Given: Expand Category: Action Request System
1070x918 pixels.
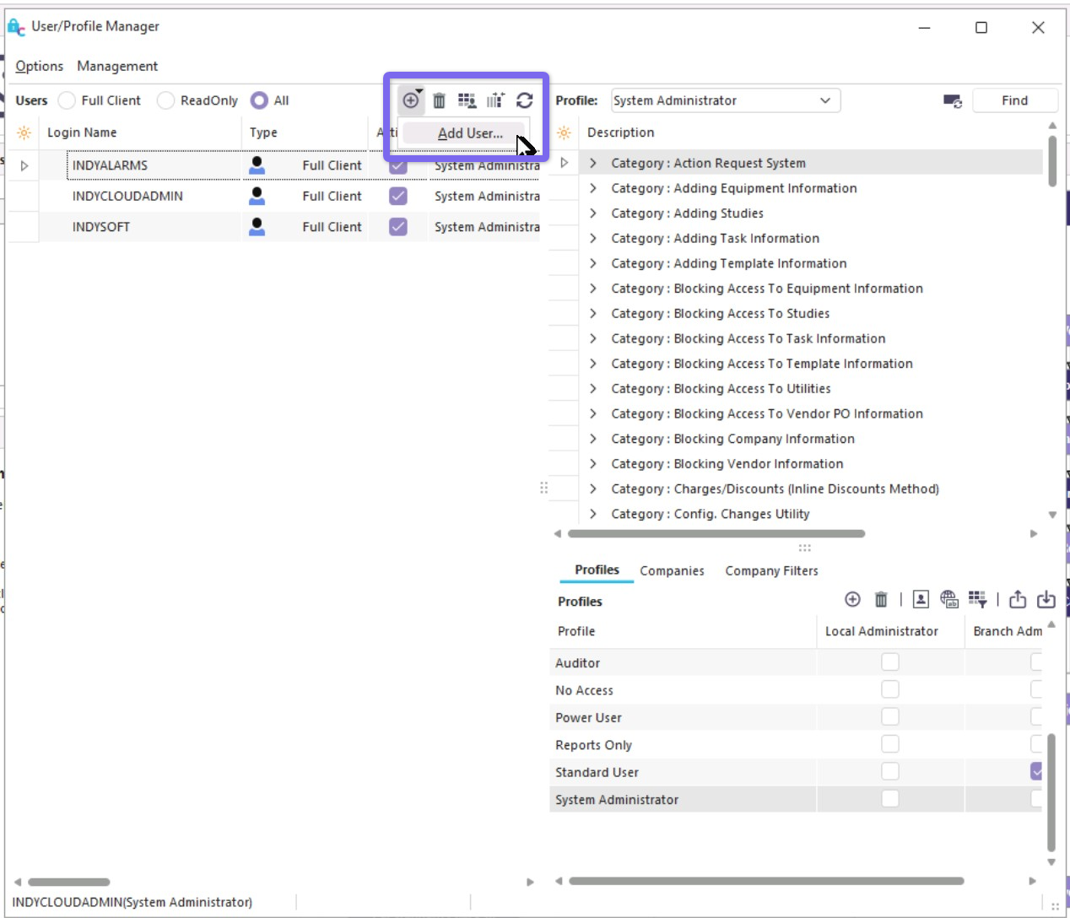Looking at the screenshot, I should pyautogui.click(x=593, y=163).
